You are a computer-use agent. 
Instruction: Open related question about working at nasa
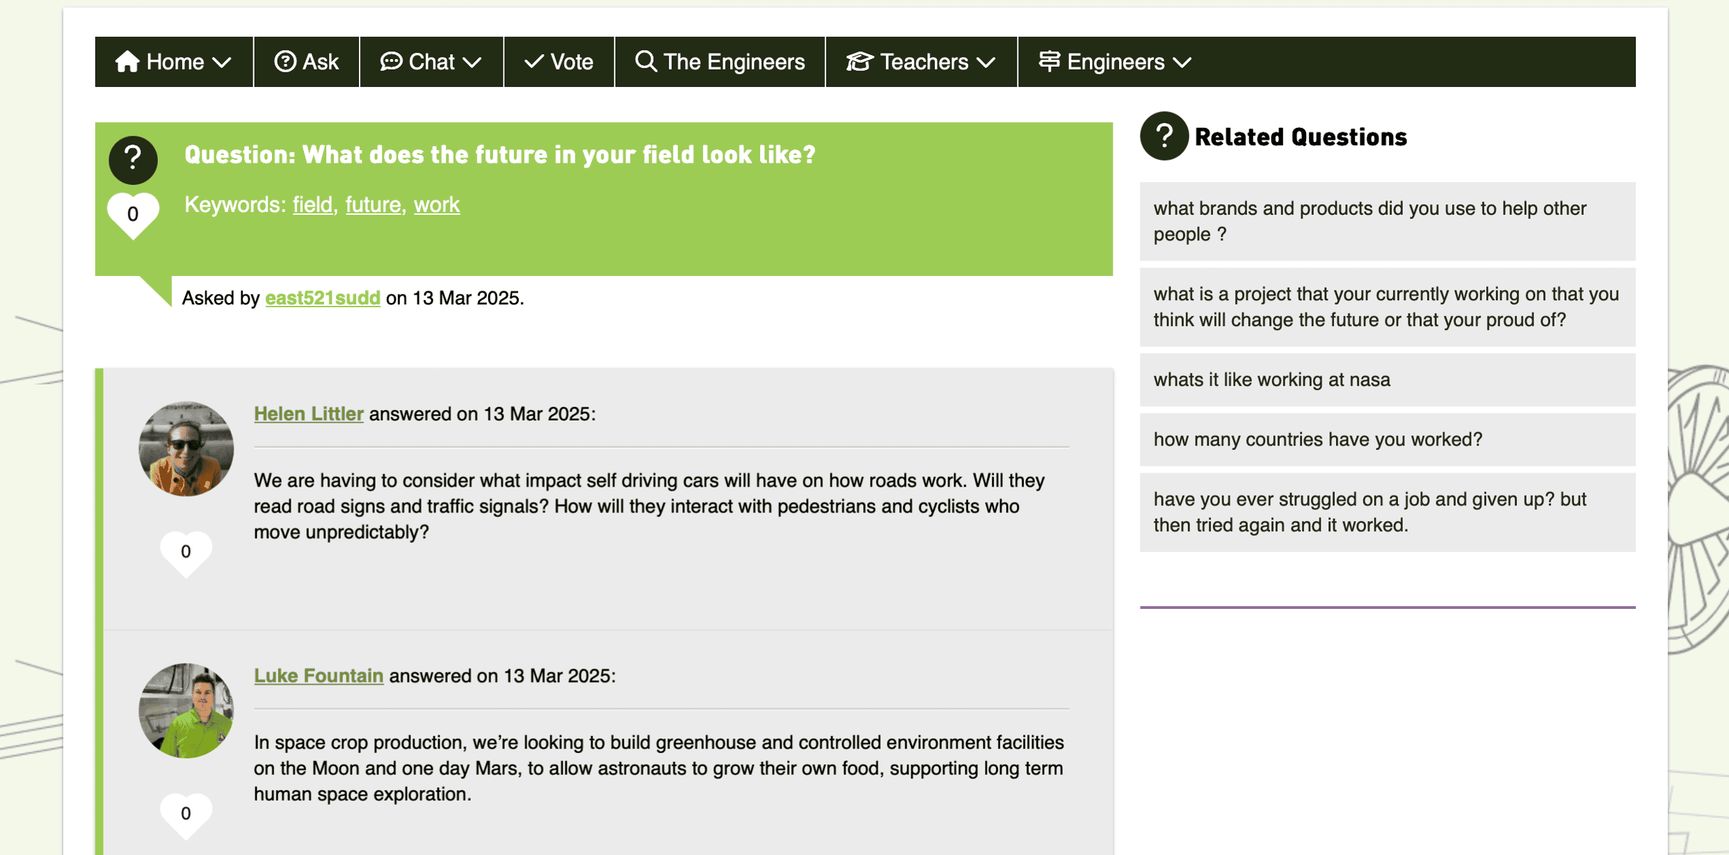(x=1272, y=380)
